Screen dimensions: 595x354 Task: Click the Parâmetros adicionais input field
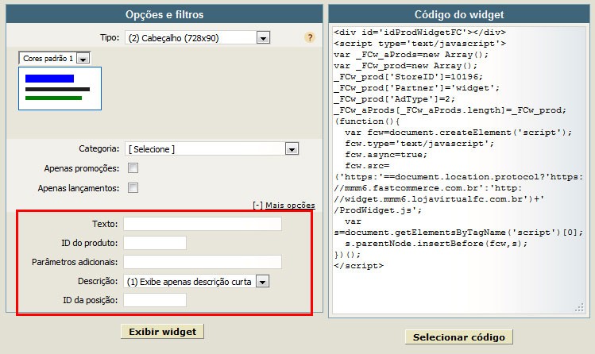click(x=203, y=262)
